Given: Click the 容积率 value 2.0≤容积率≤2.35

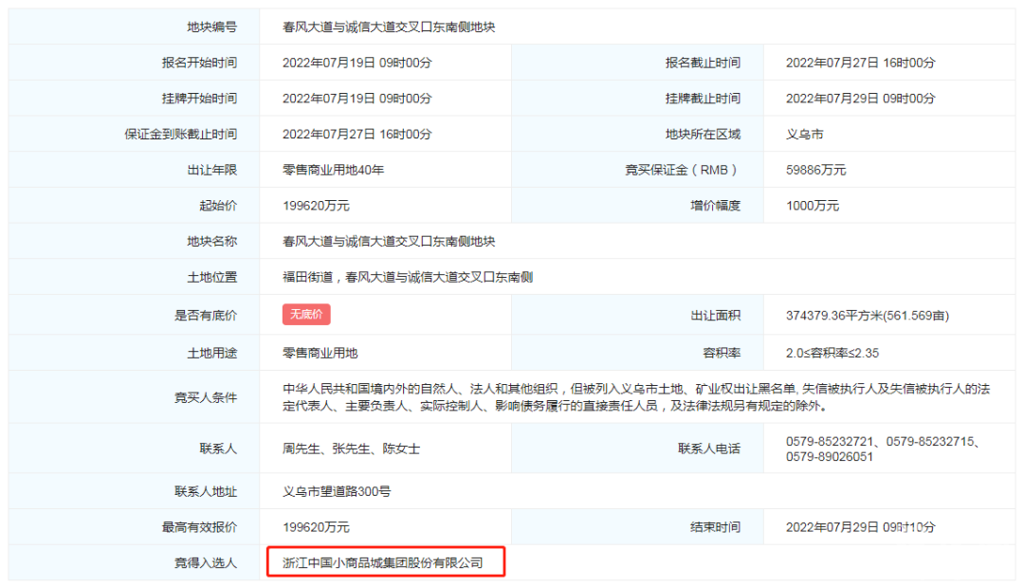Looking at the screenshot, I should coord(832,353).
